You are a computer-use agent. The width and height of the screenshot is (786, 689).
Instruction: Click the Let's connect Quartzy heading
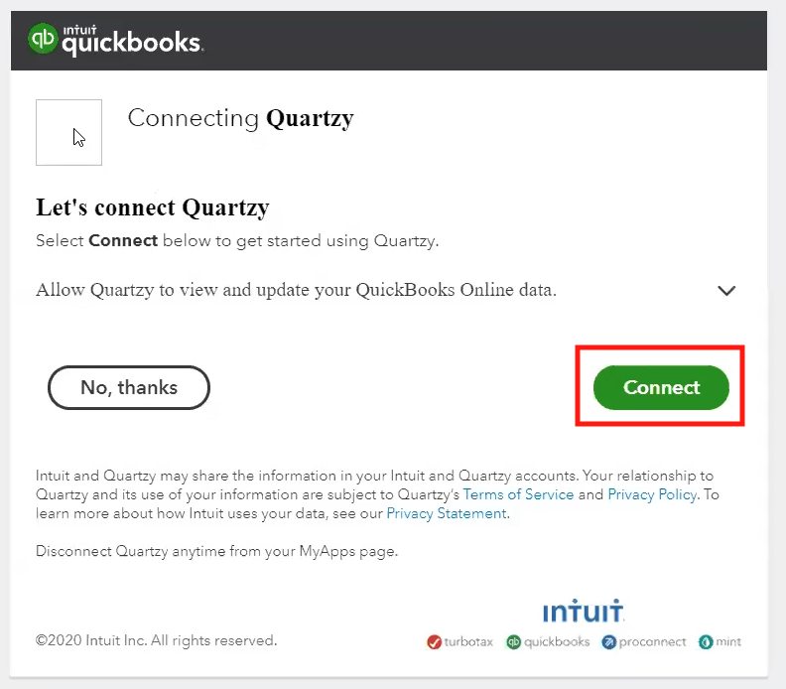(153, 207)
